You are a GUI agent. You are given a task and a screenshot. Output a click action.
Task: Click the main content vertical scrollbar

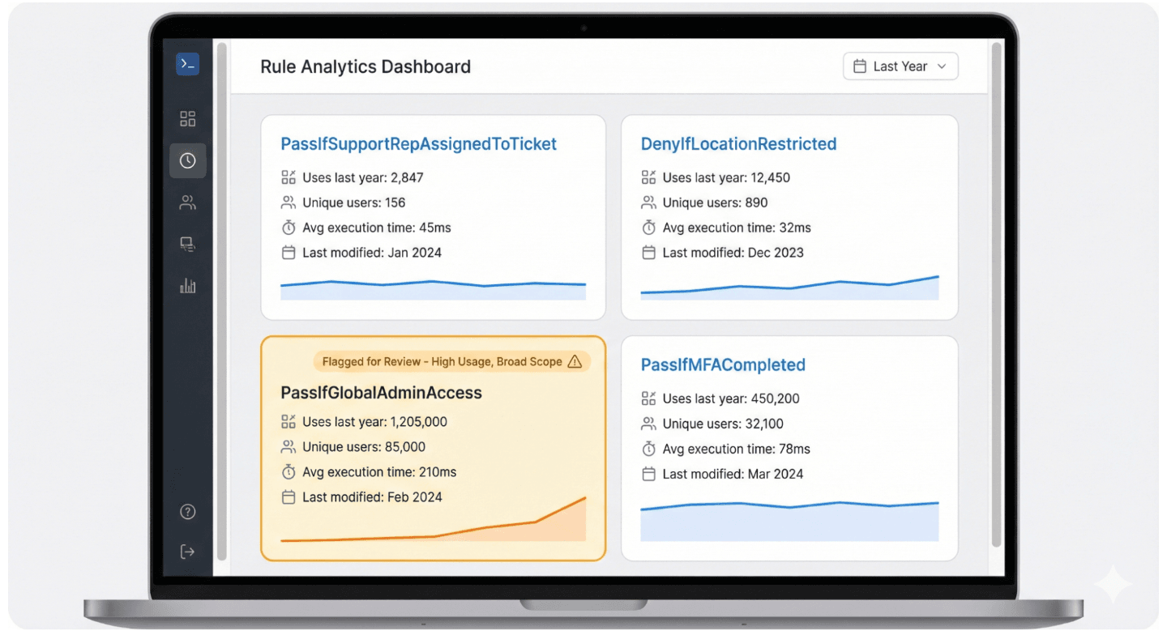[996, 295]
